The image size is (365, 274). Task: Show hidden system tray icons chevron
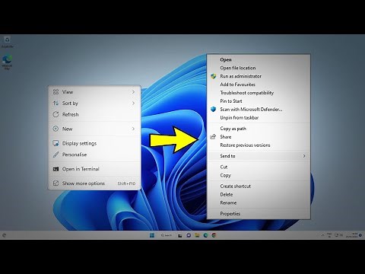click(x=322, y=235)
